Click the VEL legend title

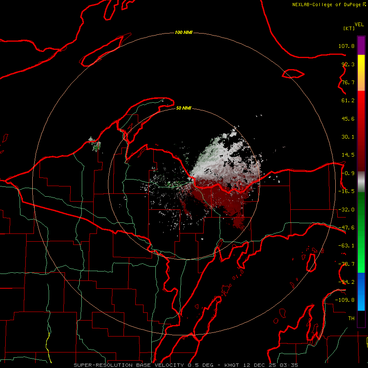click(359, 25)
